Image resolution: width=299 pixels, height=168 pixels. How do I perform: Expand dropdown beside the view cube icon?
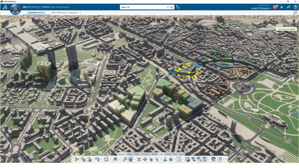pyautogui.click(x=135, y=160)
